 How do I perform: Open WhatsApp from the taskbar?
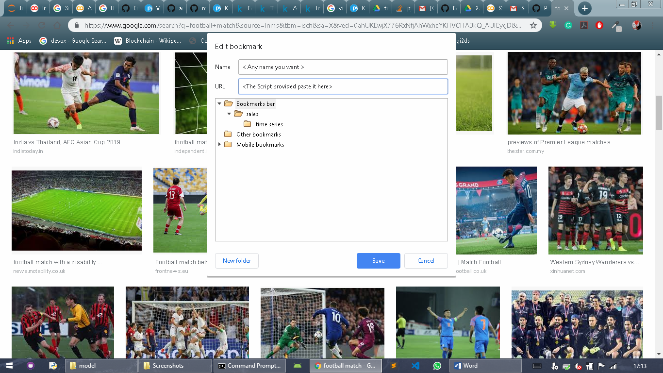(437, 365)
